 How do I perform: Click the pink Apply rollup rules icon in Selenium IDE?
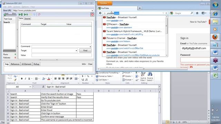point(39,14)
